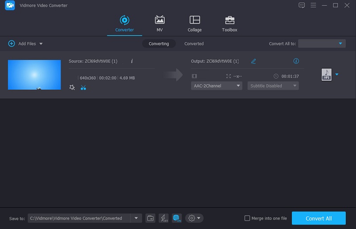Show source media info icon

tap(132, 61)
